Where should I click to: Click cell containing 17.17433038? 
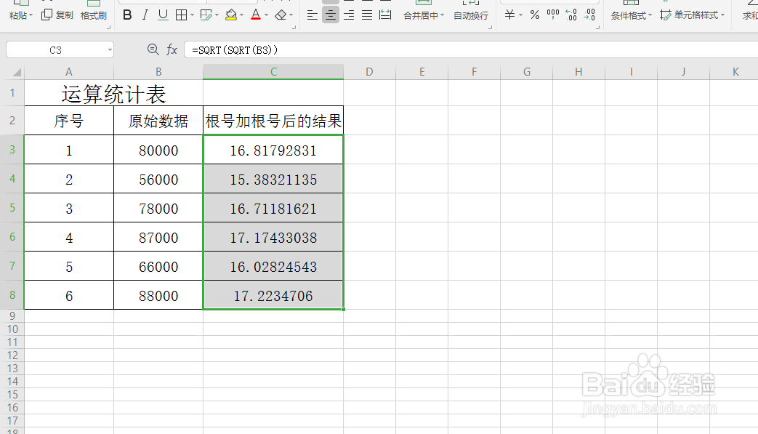tap(273, 237)
